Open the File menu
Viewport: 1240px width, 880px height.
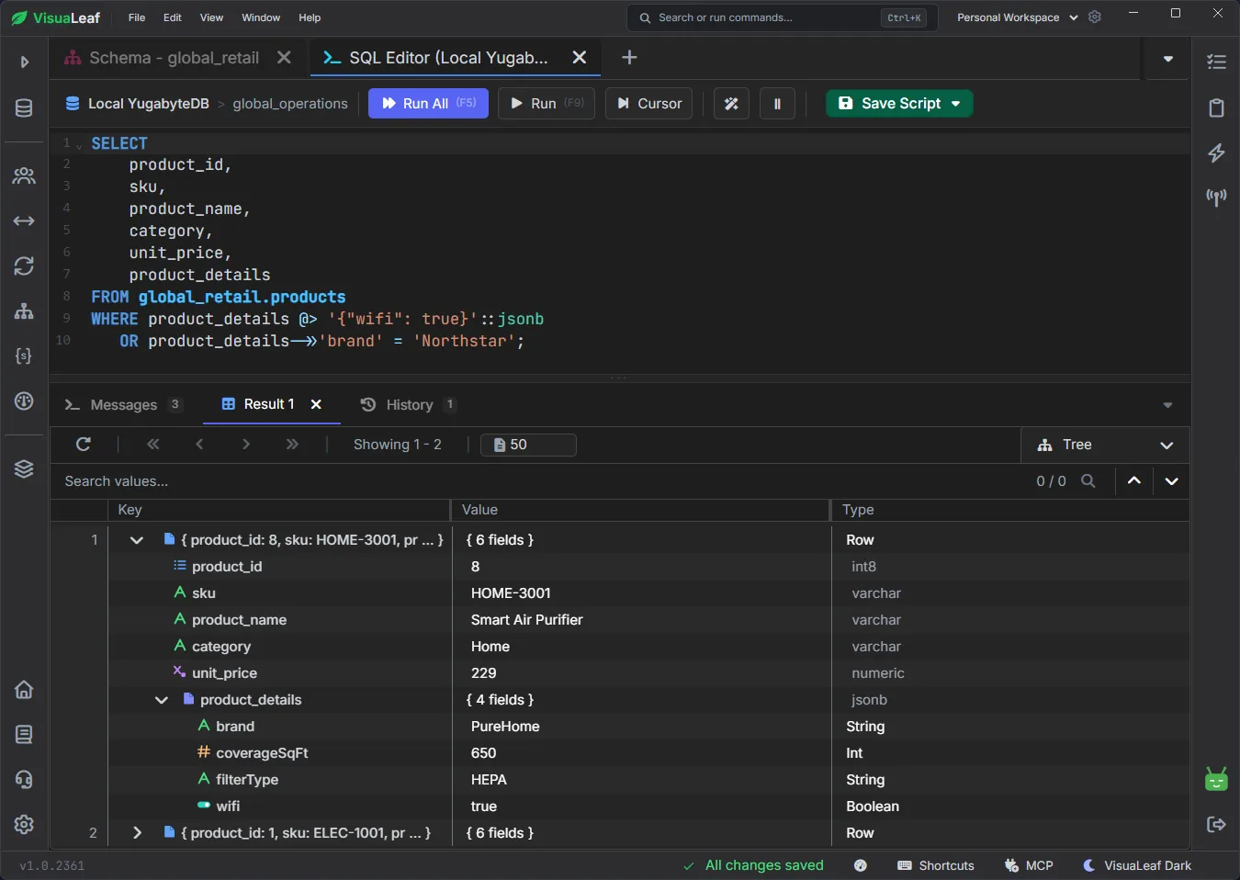pyautogui.click(x=137, y=17)
